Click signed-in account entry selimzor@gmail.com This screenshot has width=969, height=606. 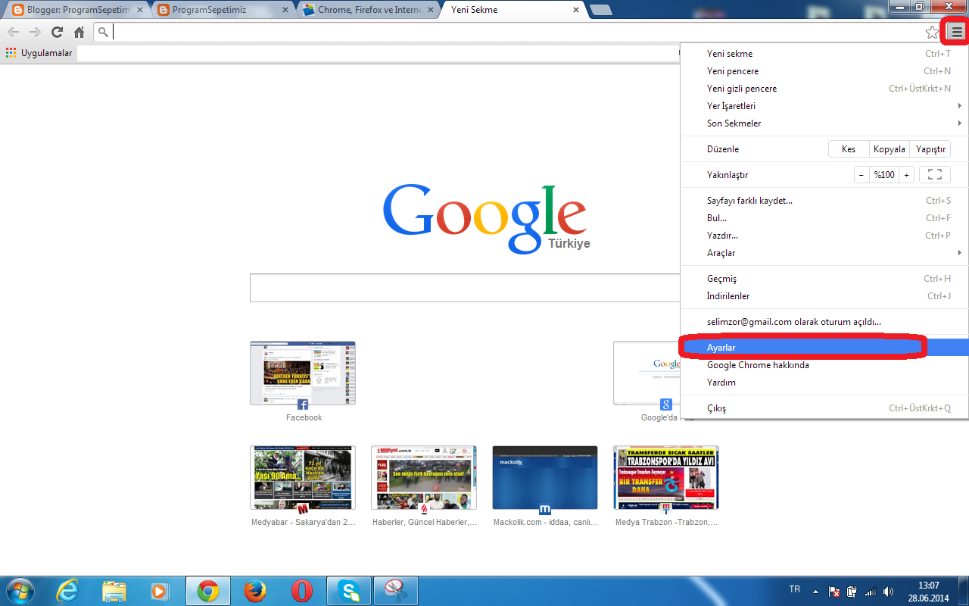[x=824, y=322]
